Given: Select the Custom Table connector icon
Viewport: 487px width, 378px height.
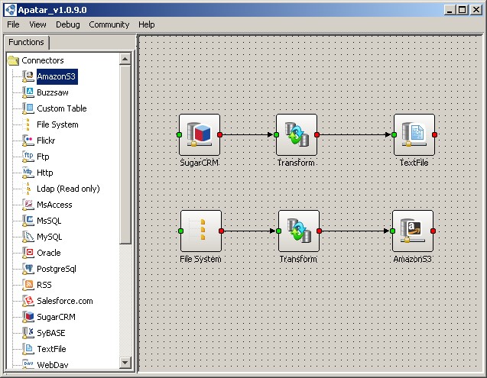Looking at the screenshot, I should pyautogui.click(x=28, y=108).
